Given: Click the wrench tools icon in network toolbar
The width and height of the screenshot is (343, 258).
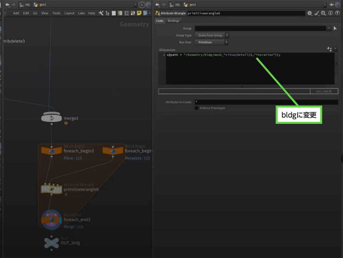Looking at the screenshot, I should point(101,13).
